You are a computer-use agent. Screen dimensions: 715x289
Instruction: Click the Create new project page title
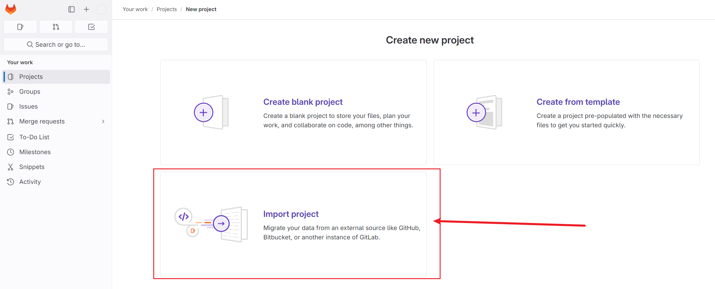[x=430, y=40]
